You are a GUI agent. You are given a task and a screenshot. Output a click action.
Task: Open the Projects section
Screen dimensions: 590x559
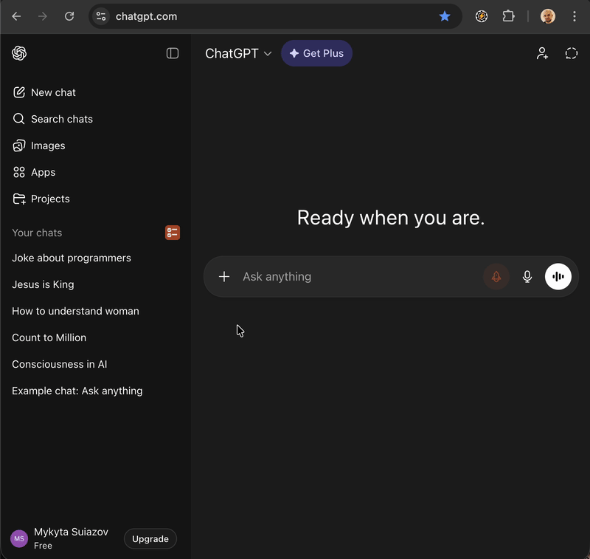pos(50,199)
